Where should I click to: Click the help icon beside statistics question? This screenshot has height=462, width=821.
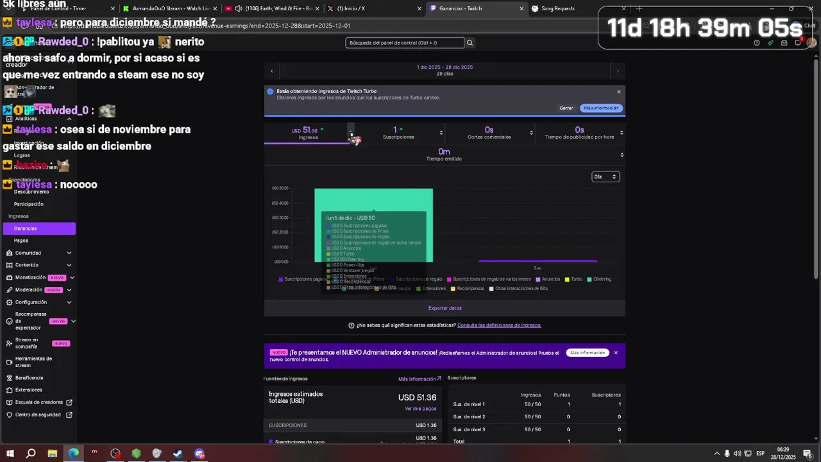(x=351, y=325)
